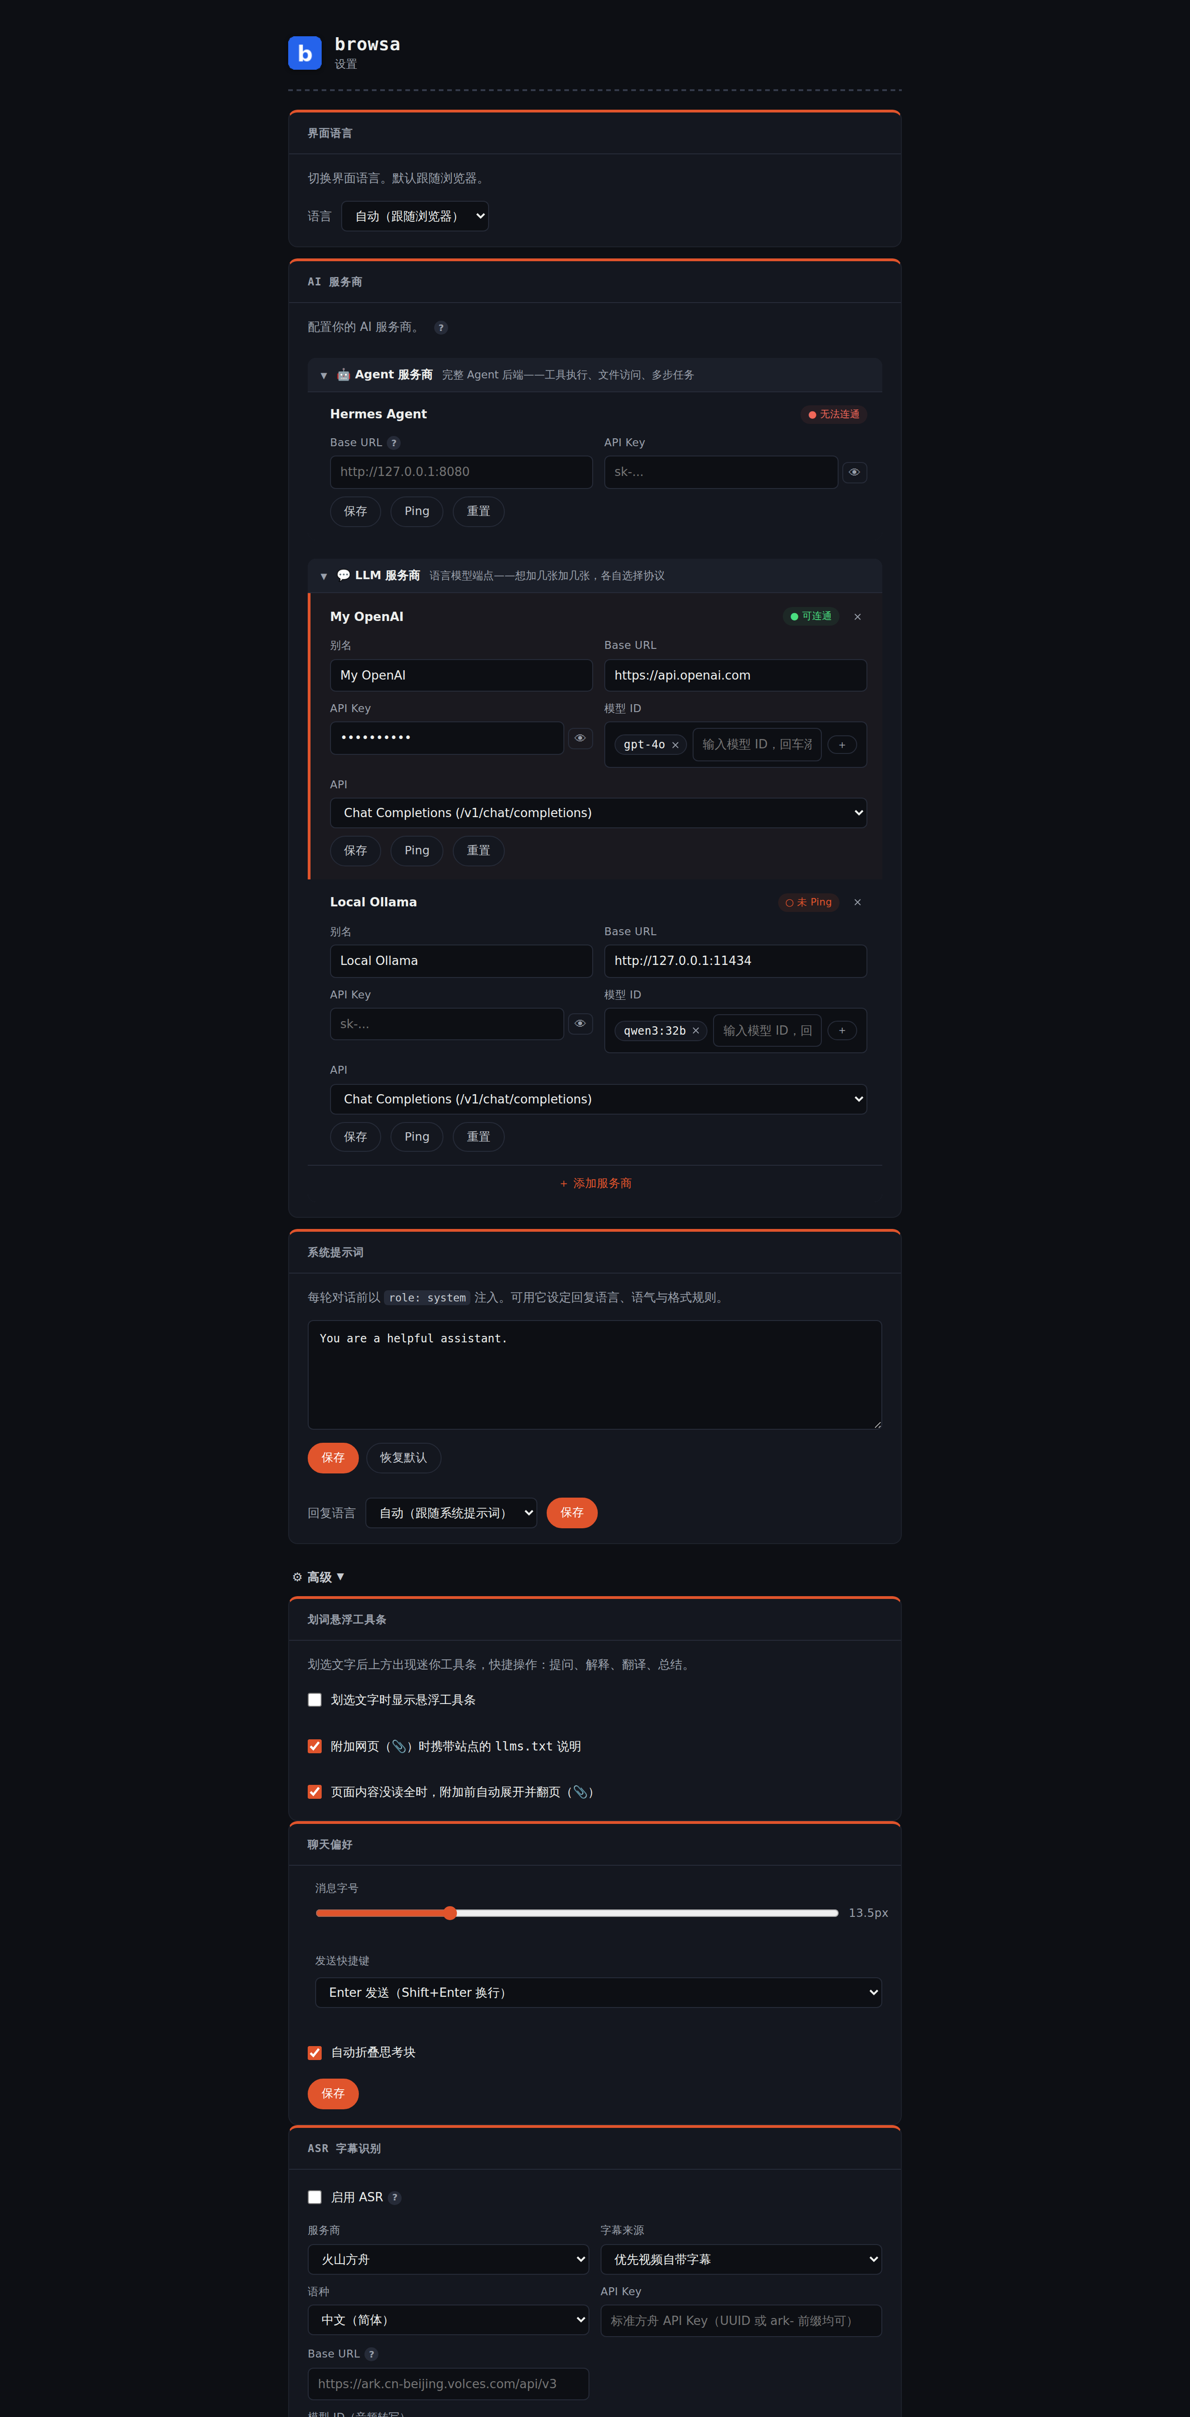Image resolution: width=1190 pixels, height=2417 pixels.
Task: Open the API protocol dropdown for My OpenAI
Action: click(598, 812)
